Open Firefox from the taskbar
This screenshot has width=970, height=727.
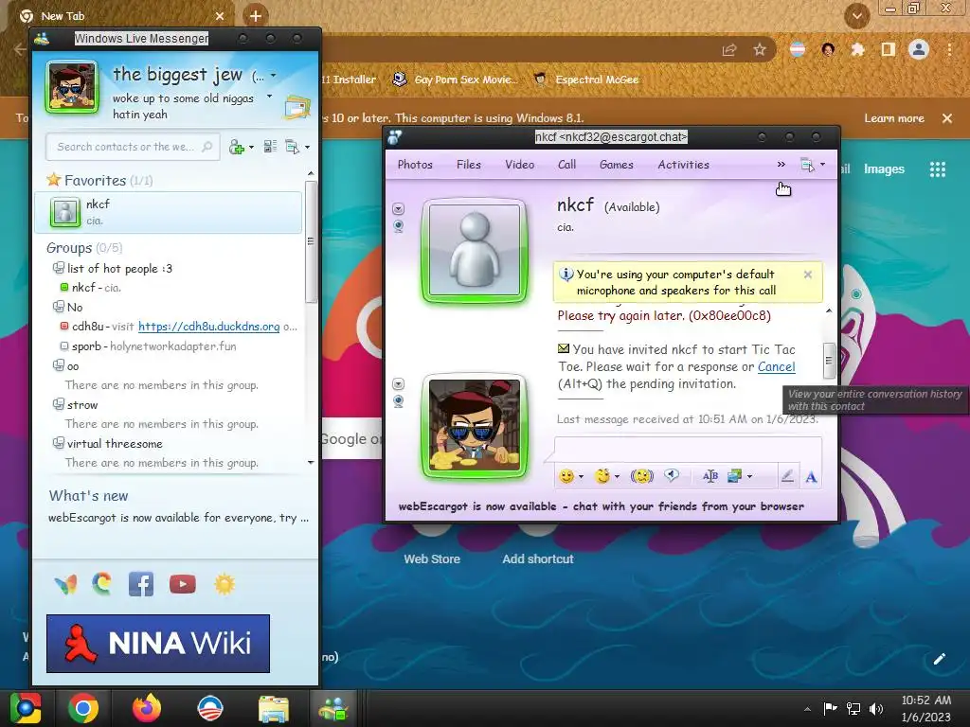147,708
